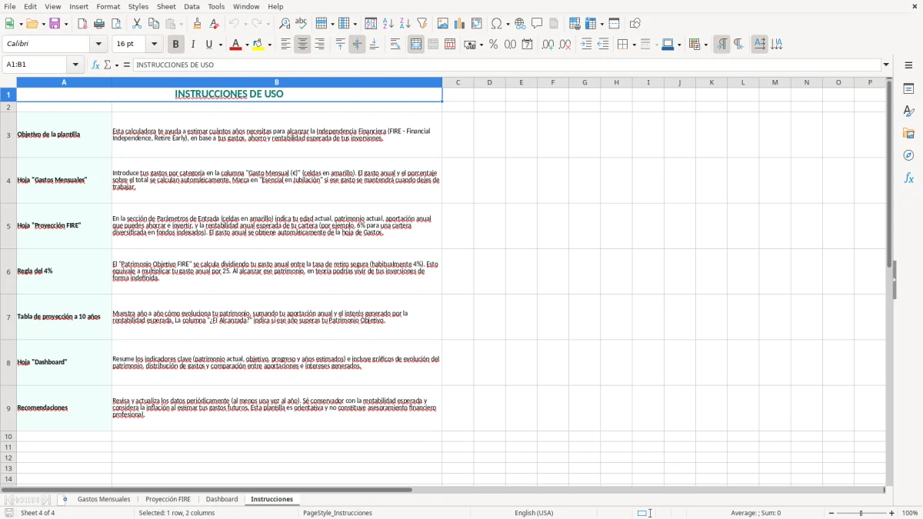
Task: Open the sidebar Properties panel
Action: pyautogui.click(x=908, y=88)
